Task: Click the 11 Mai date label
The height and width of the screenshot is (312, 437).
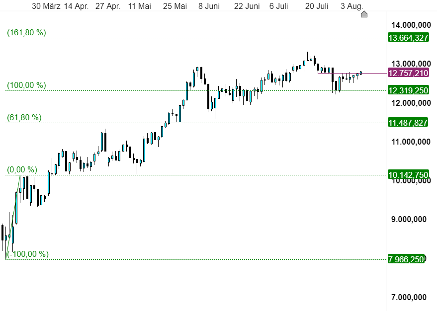Action: 139,6
